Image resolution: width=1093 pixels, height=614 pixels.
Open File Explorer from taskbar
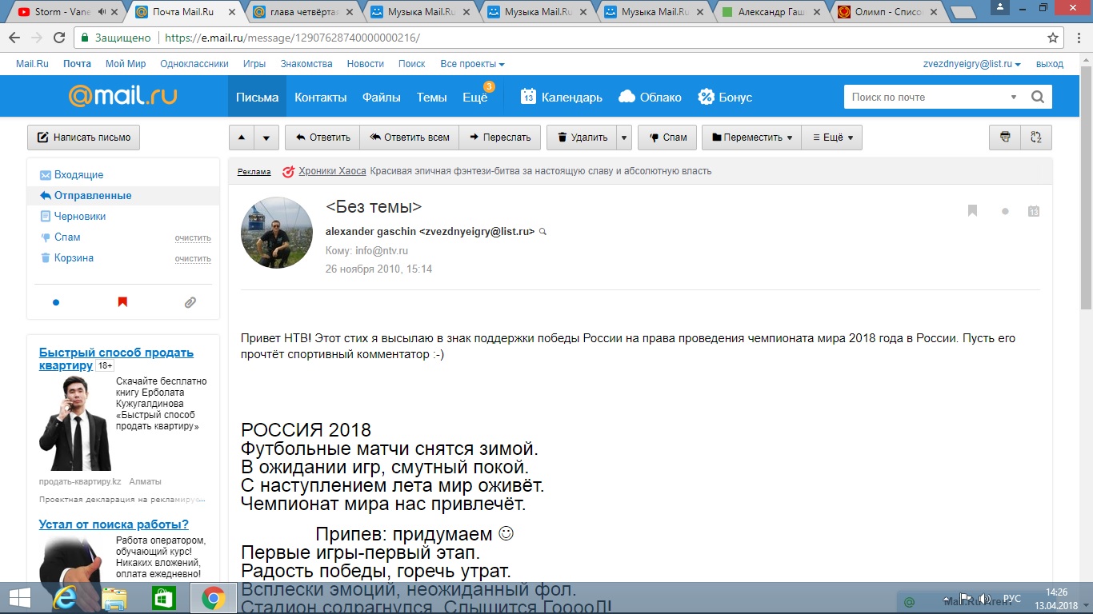point(114,598)
